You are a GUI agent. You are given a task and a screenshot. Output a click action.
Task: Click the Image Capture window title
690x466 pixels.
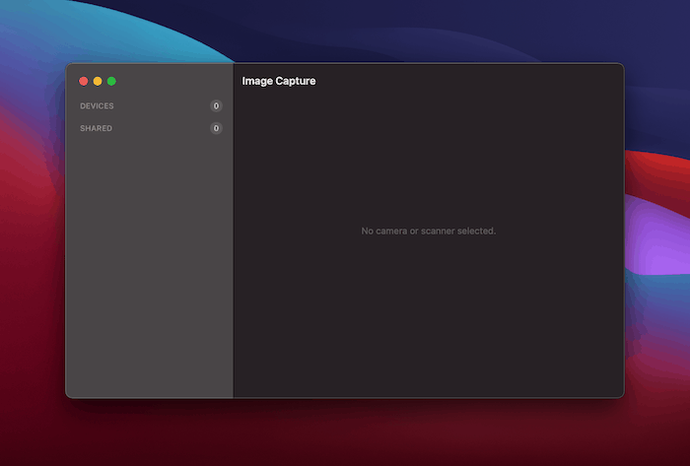[279, 81]
